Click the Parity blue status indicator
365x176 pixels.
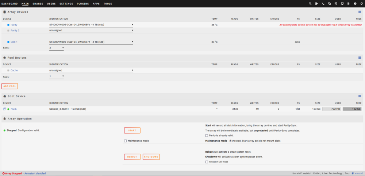8,25
